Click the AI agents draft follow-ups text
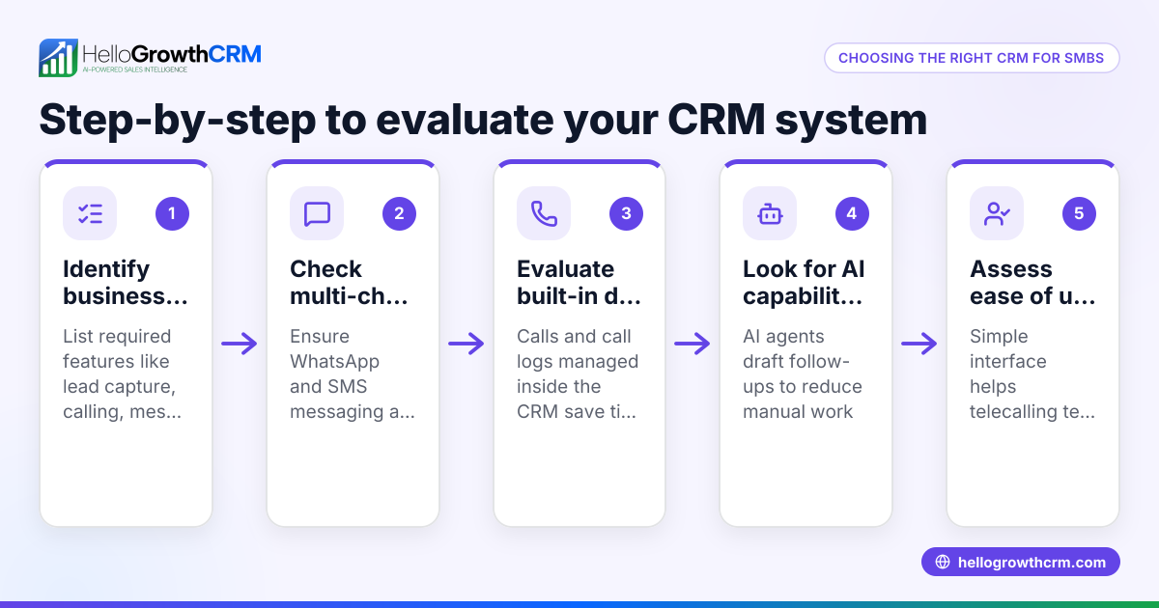This screenshot has height=608, width=1159. click(803, 374)
